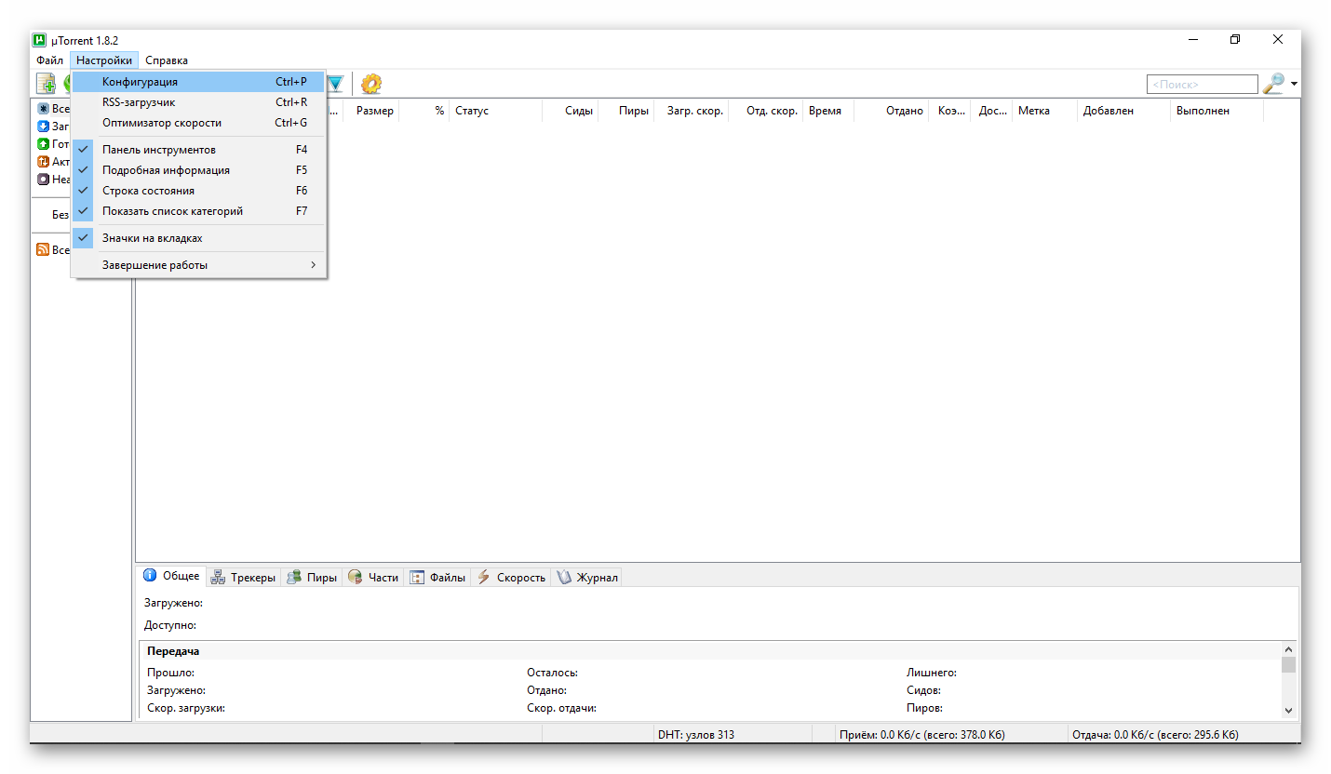Sort by the Отдано column header
The height and width of the screenshot is (774, 1331).
click(891, 111)
